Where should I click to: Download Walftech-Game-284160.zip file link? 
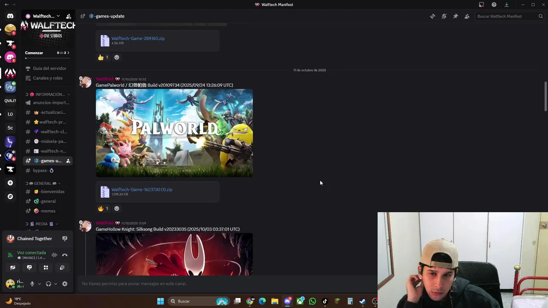[138, 38]
